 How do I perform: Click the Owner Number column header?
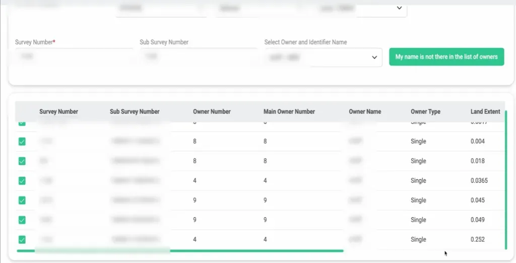coord(212,111)
